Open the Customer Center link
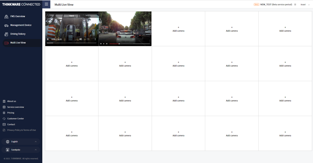Viewport: 313px width, 163px height. (15, 119)
